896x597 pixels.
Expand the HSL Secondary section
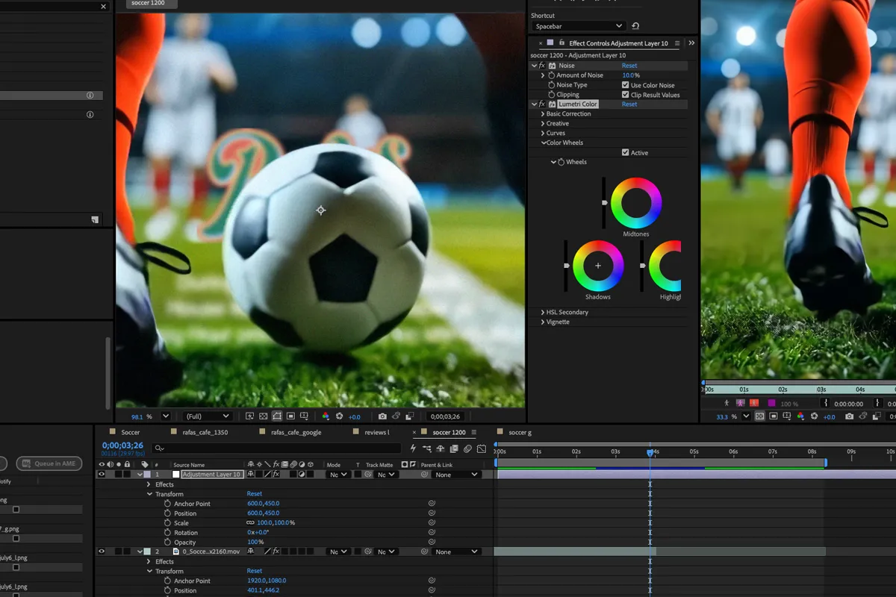click(543, 313)
